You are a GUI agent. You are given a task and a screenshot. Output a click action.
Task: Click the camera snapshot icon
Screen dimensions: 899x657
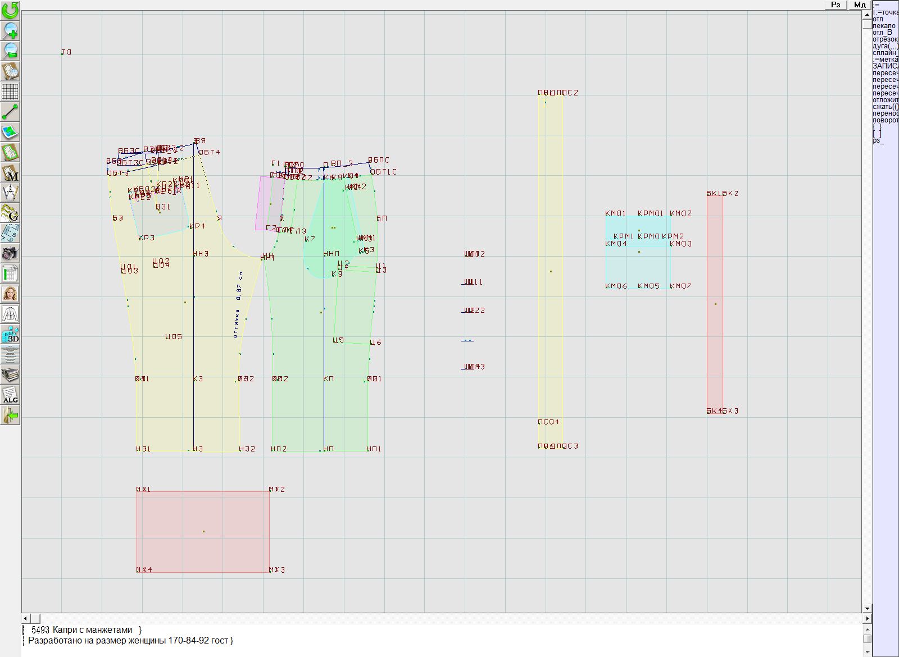click(10, 253)
